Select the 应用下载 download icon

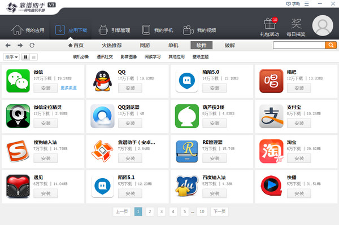(x=60, y=30)
